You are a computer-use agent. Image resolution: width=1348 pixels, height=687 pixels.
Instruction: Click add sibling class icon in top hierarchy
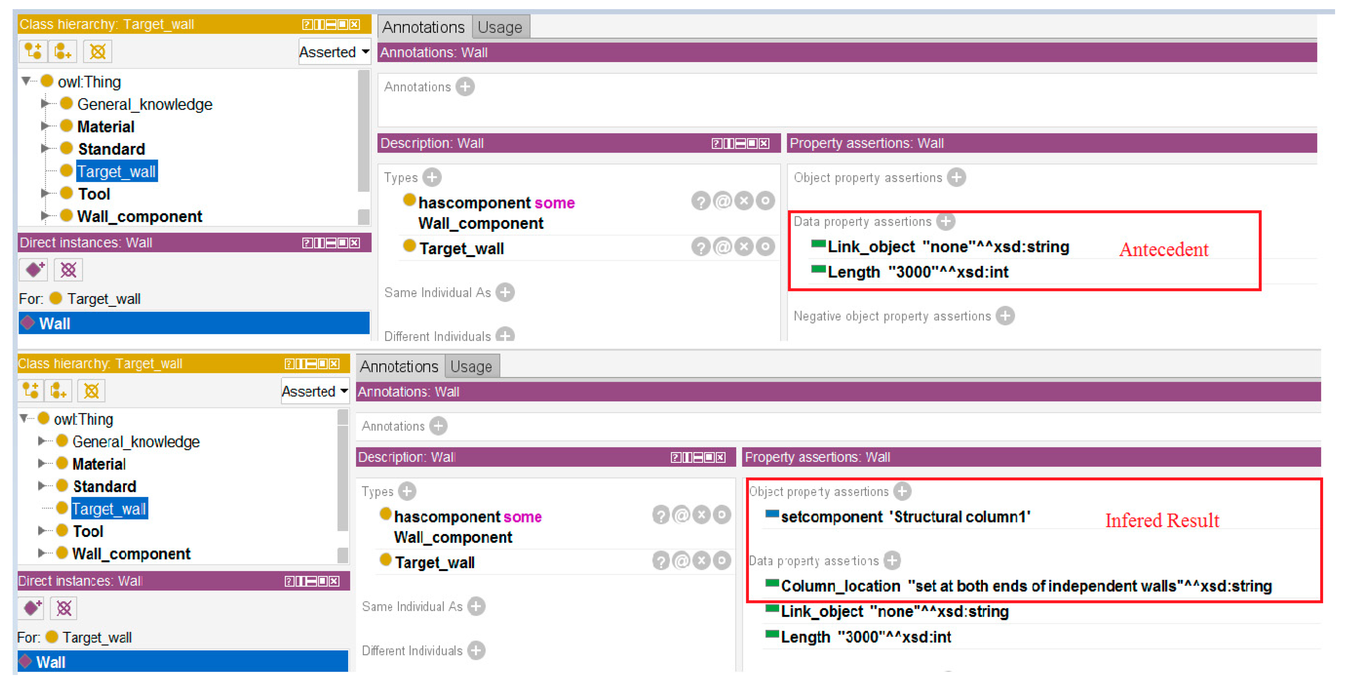point(63,51)
